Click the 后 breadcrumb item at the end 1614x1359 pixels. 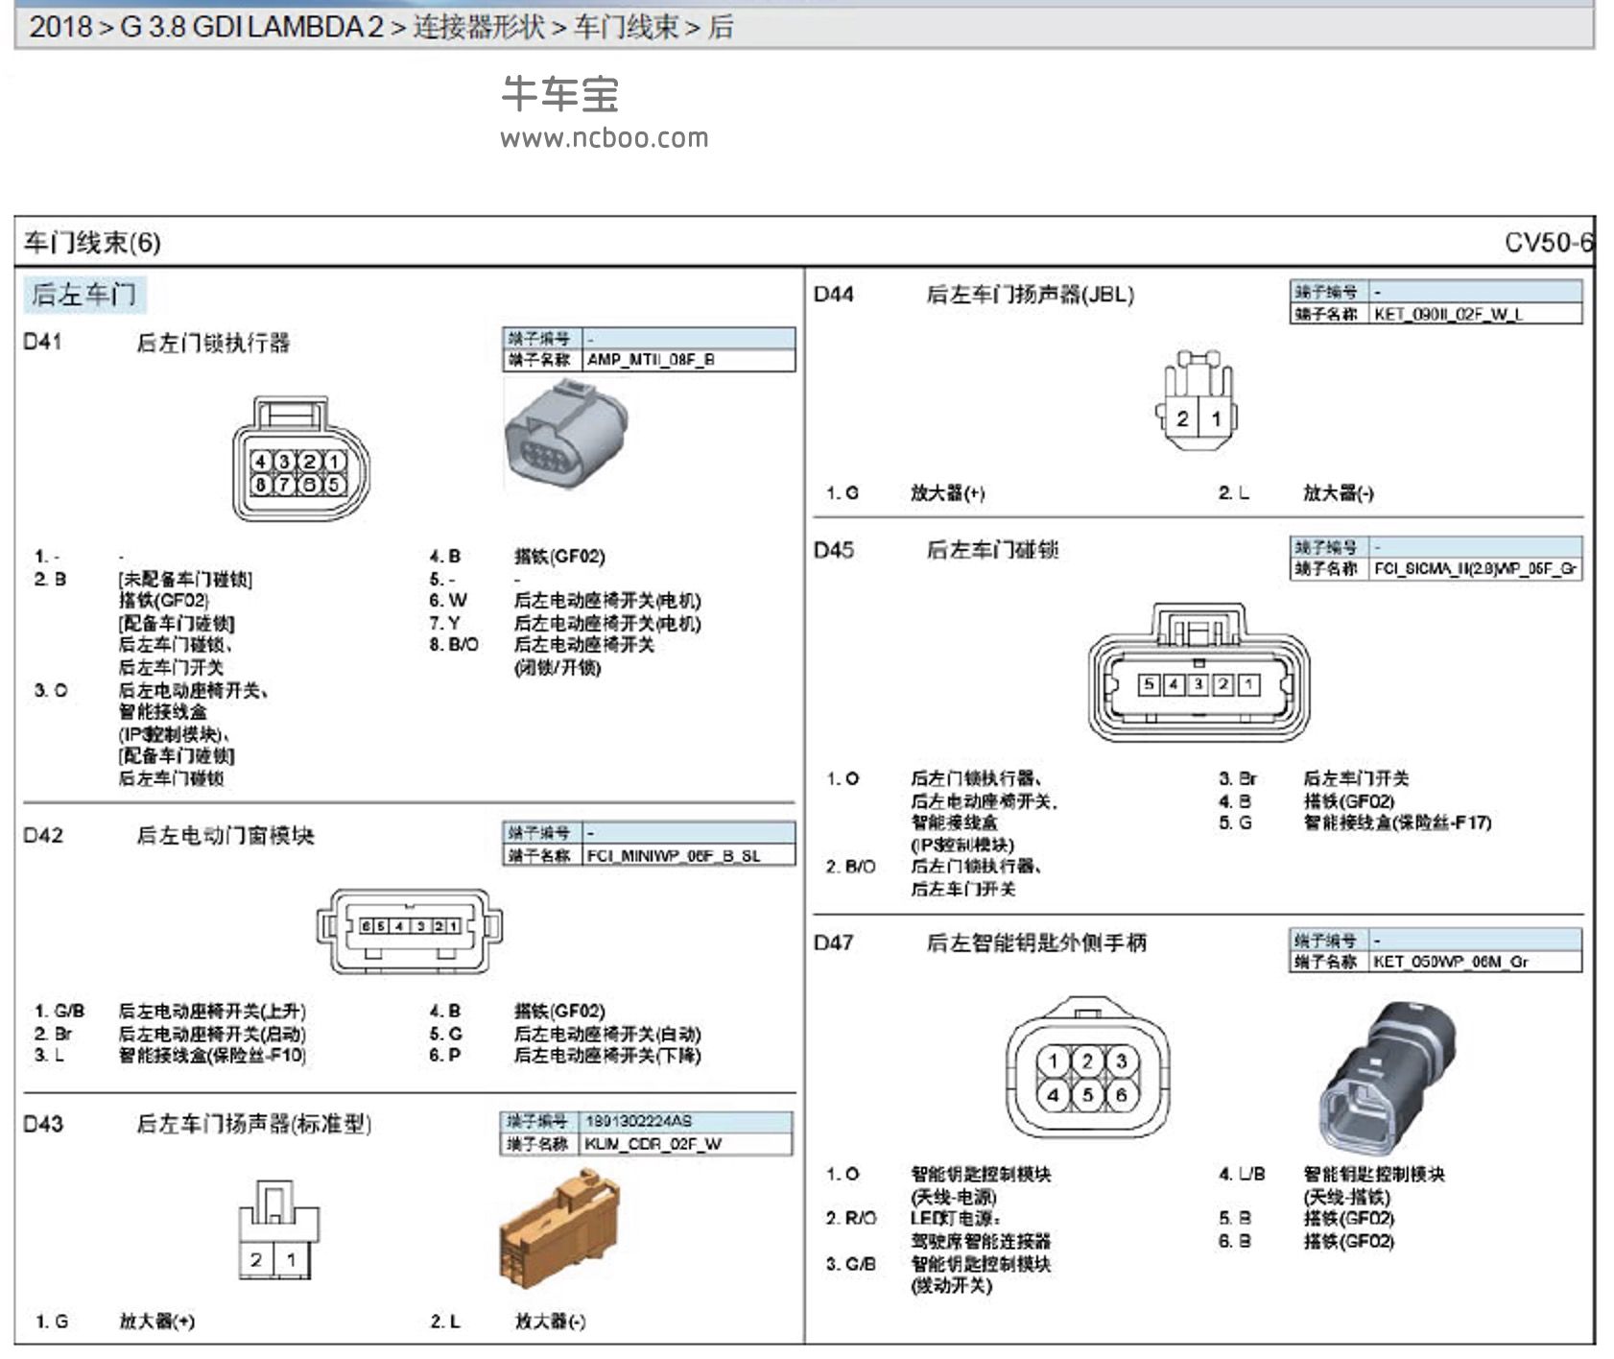(x=721, y=27)
